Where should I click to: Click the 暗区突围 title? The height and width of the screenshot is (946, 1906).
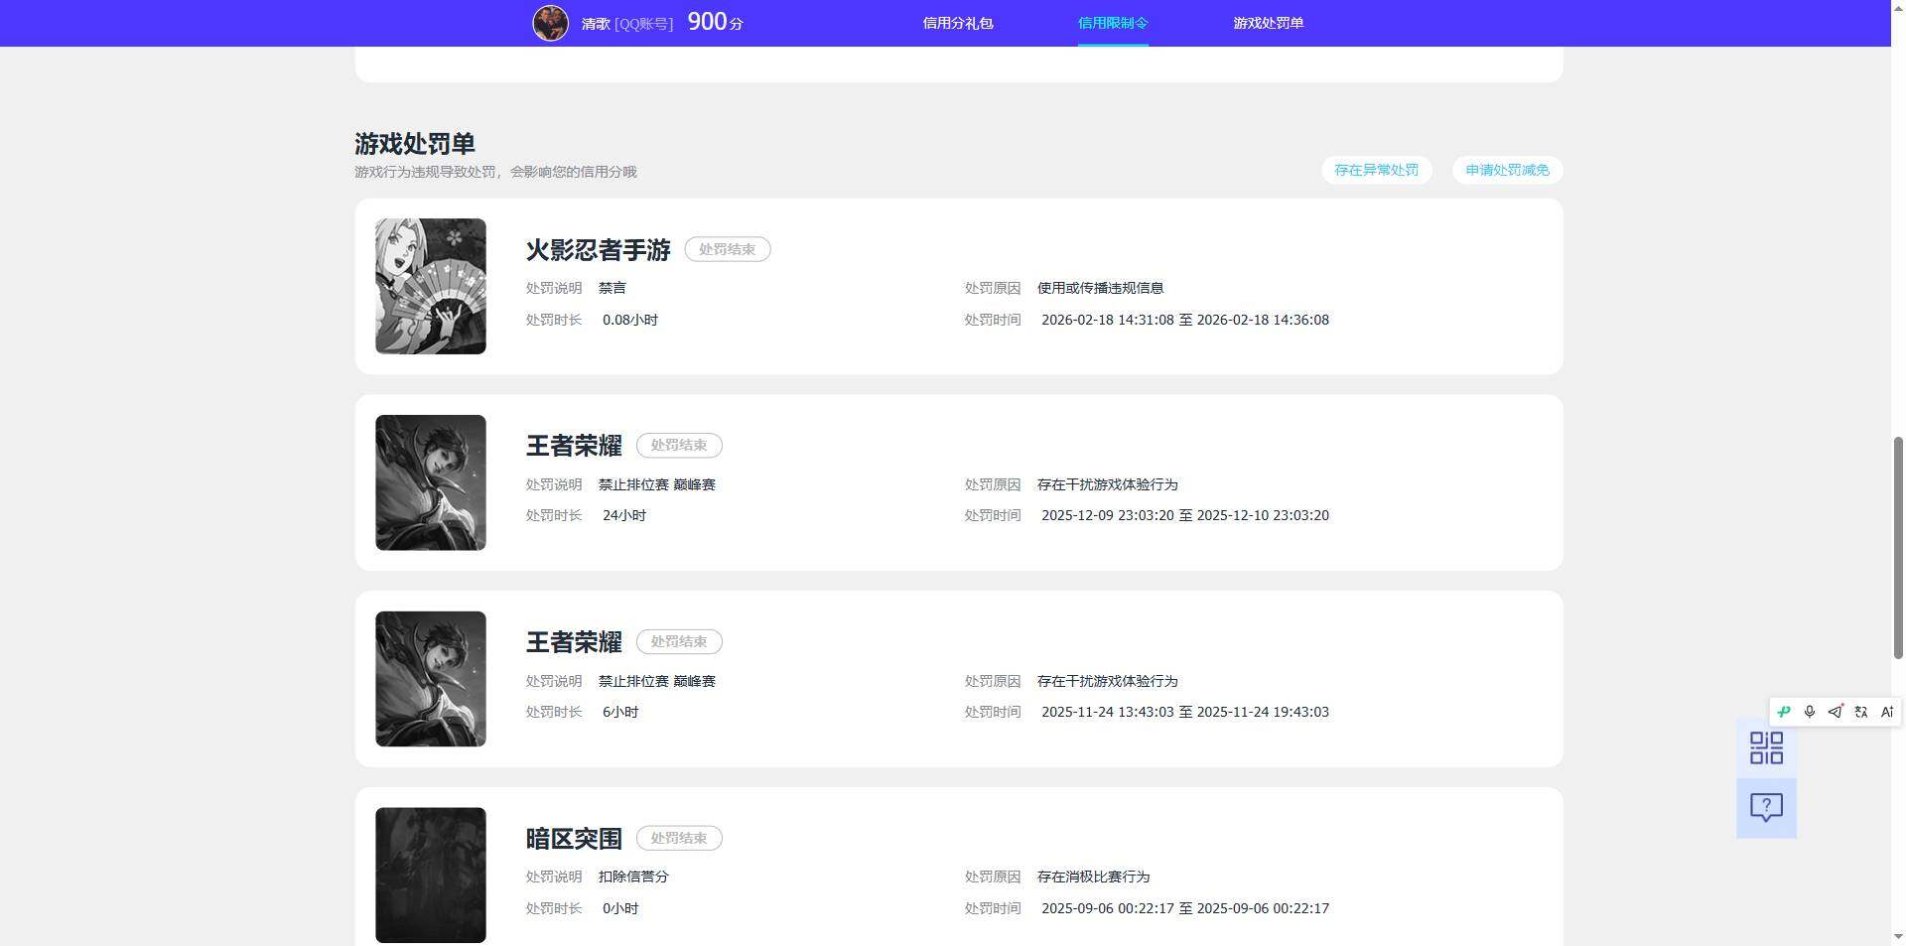[574, 839]
